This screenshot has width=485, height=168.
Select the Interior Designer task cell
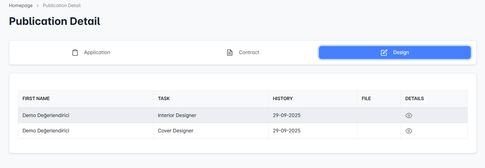click(x=177, y=115)
